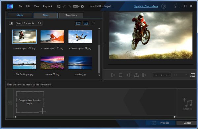Click the extreme sports 02.jpg file name
The height and width of the screenshot is (129, 198).
click(24, 48)
